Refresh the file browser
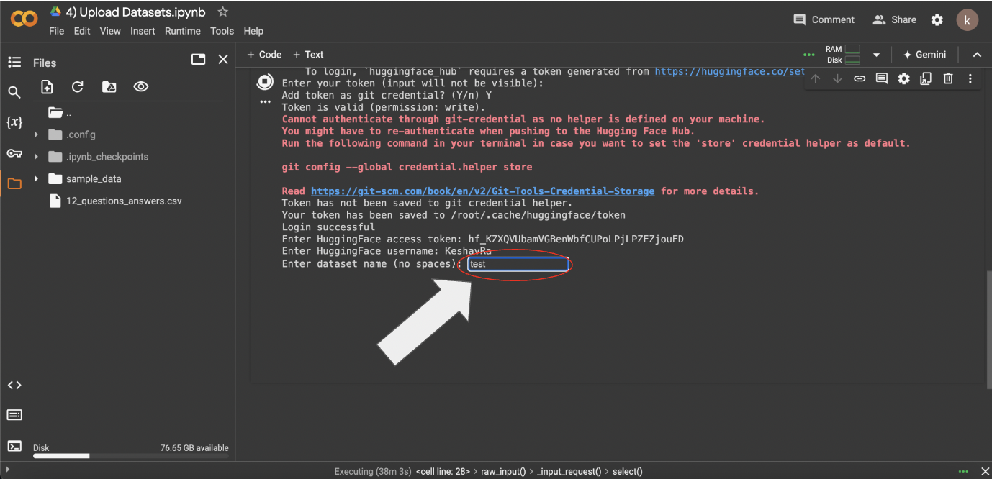Screen dimensions: 992x479 pos(78,86)
